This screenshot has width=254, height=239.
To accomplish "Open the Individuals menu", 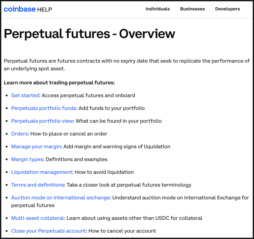I will pos(158,9).
